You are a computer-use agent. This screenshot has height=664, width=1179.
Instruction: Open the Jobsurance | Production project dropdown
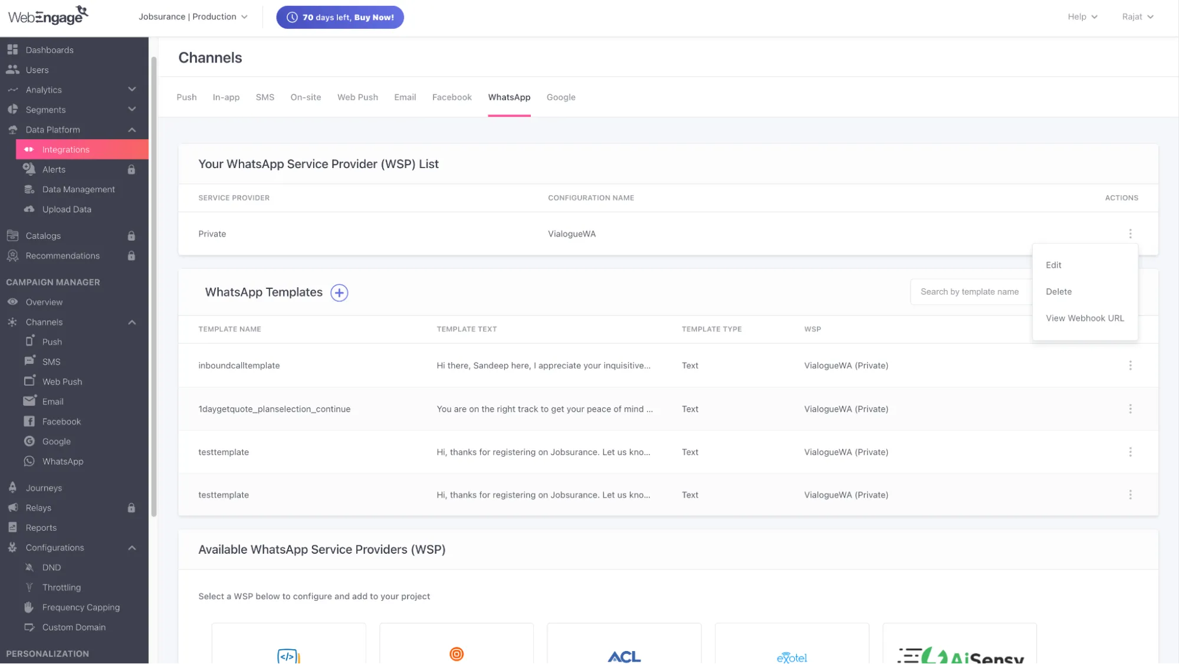click(x=193, y=17)
